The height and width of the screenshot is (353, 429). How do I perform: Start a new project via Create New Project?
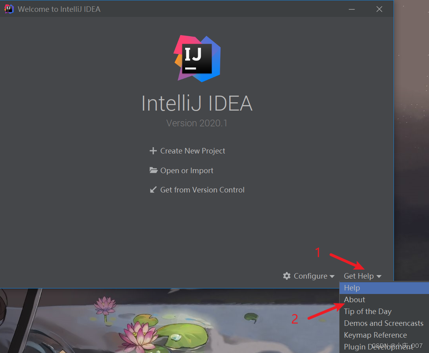point(193,151)
